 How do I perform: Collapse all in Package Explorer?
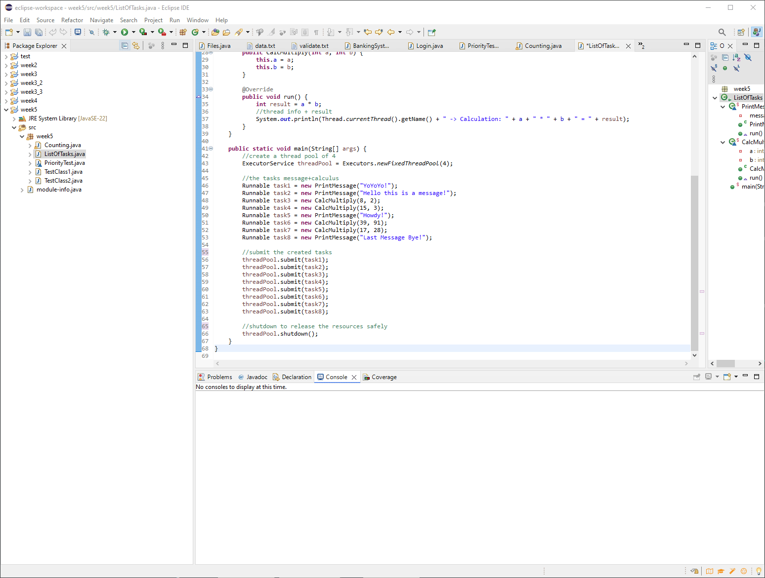tap(125, 45)
